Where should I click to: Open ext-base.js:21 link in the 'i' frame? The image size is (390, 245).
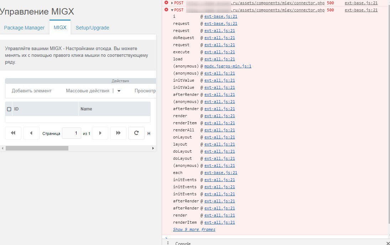(220, 16)
